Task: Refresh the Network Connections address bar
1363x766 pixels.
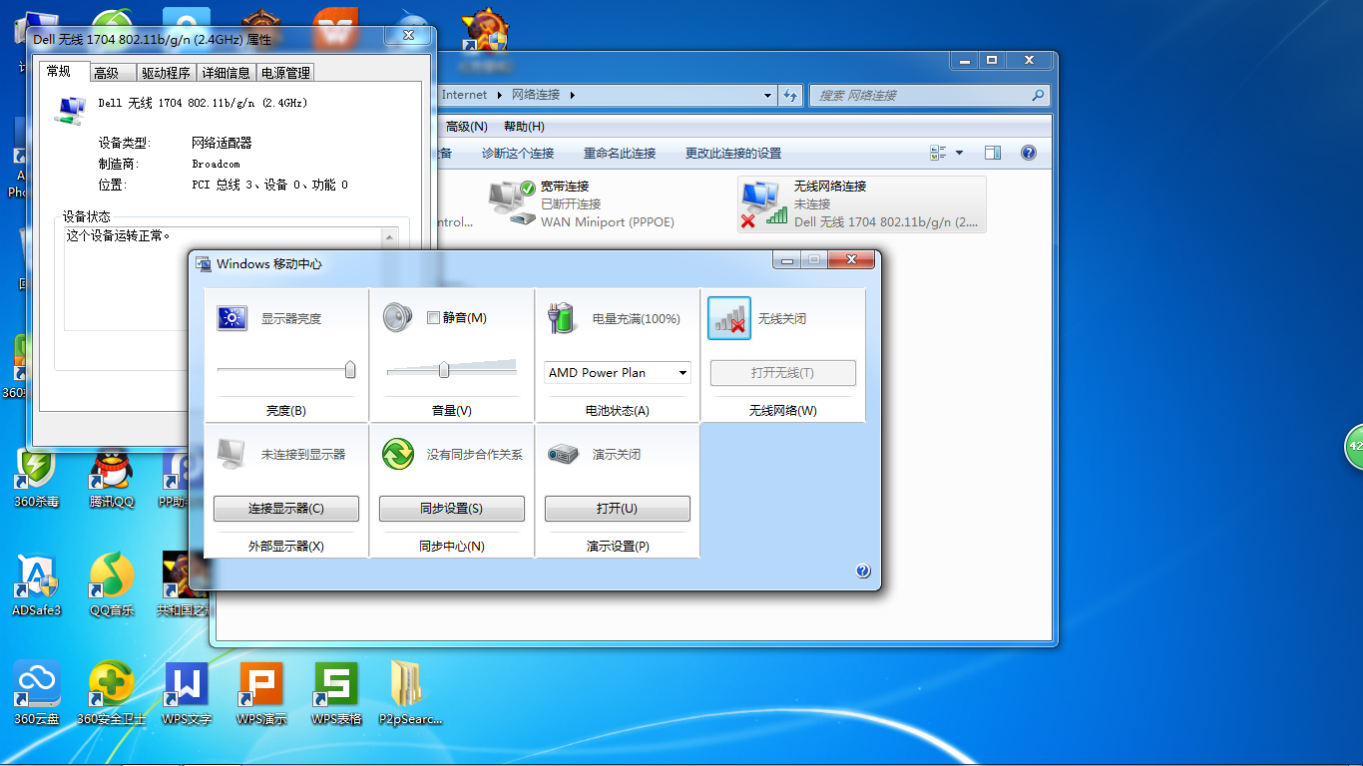Action: (790, 95)
